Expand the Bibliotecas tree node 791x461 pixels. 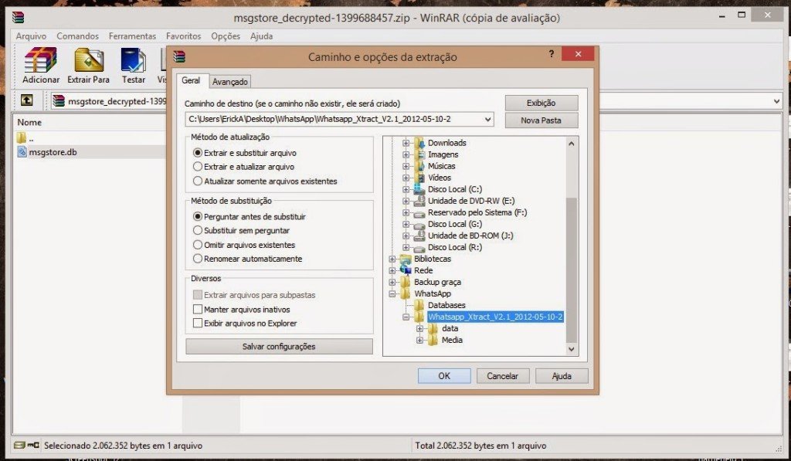(x=392, y=259)
